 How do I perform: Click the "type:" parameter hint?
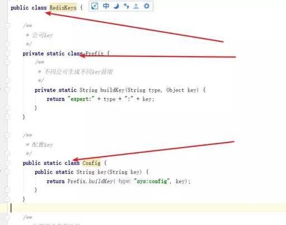pyautogui.click(x=125, y=181)
